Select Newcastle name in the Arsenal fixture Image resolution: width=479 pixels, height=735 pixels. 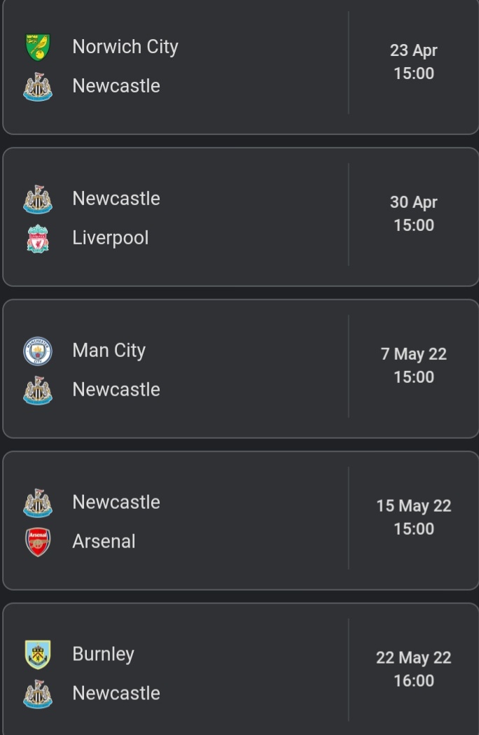pos(116,502)
